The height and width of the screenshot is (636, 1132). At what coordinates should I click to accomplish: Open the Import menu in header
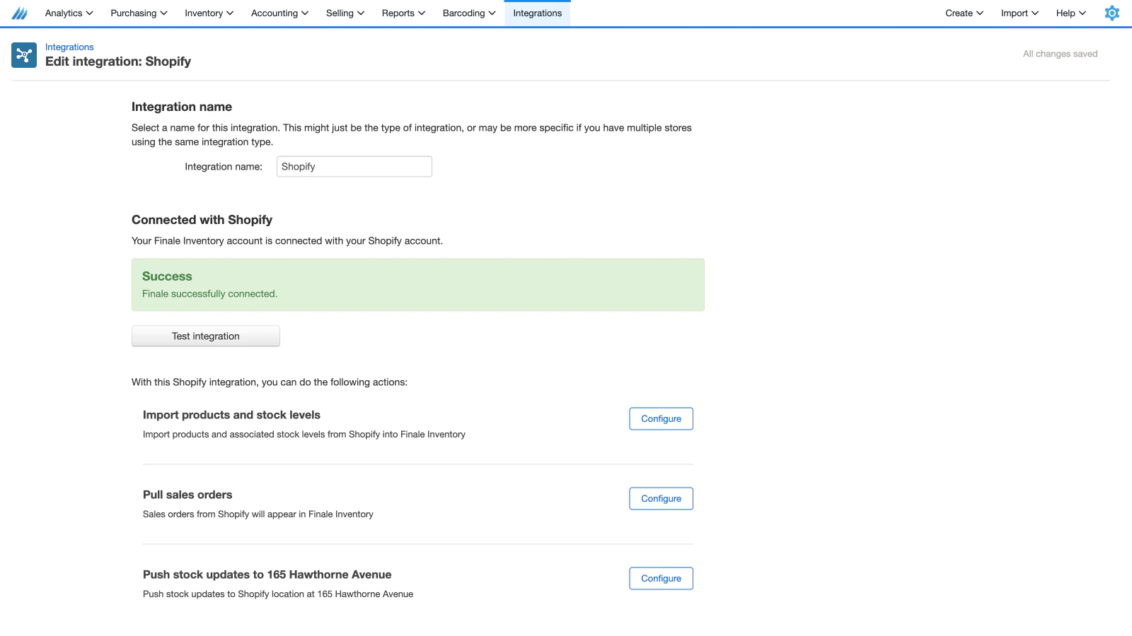click(x=1020, y=13)
